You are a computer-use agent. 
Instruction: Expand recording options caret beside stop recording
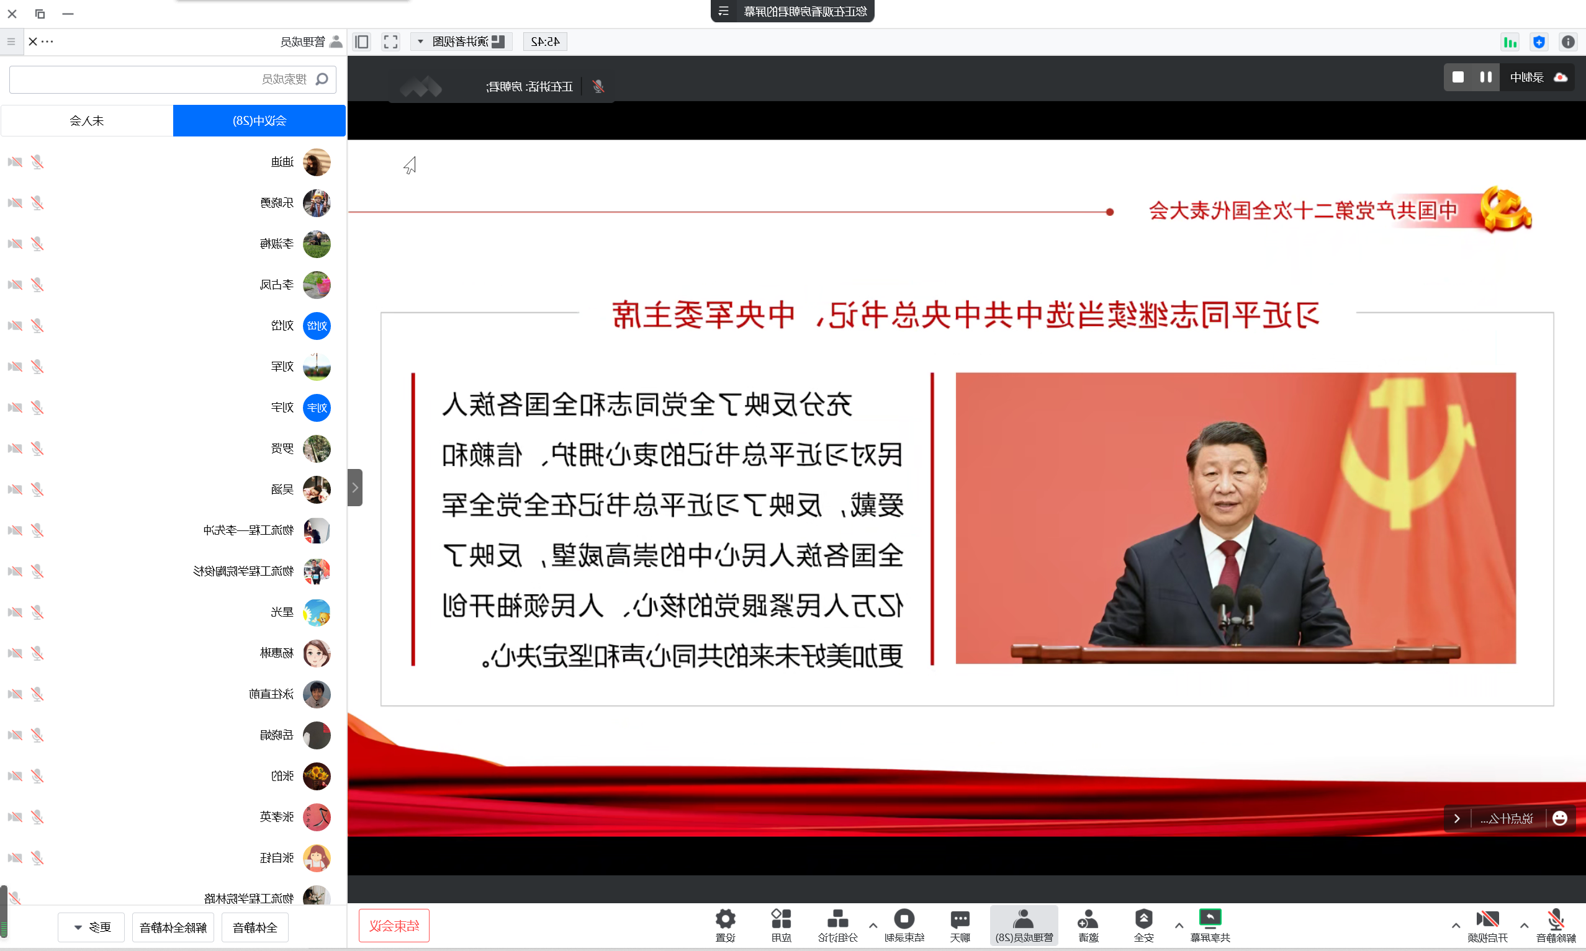pos(873,926)
